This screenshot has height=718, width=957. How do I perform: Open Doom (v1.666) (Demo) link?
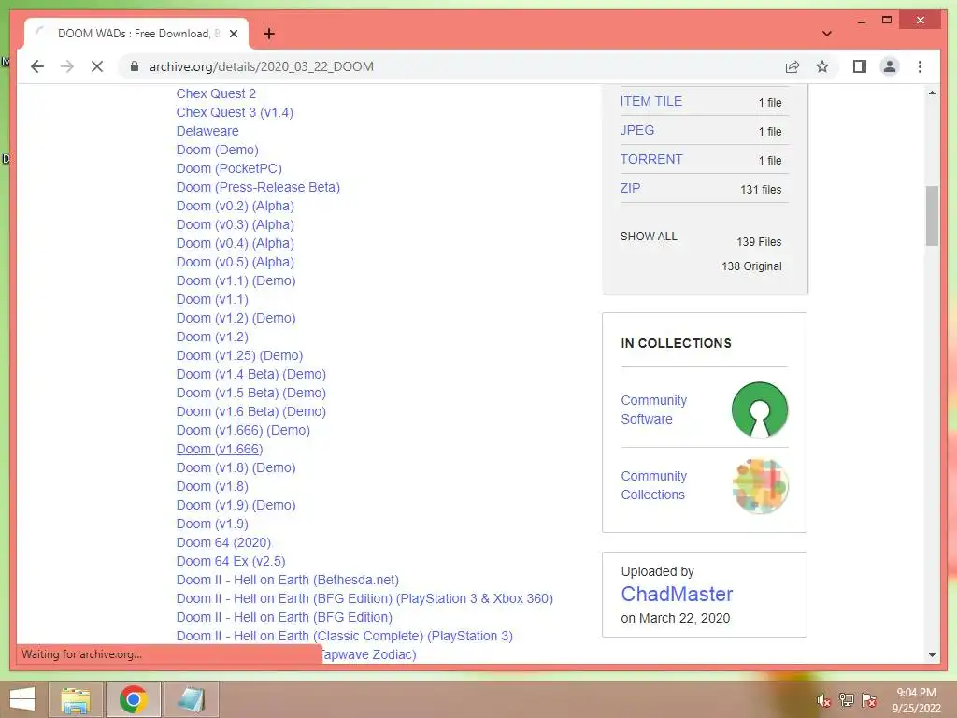(244, 430)
